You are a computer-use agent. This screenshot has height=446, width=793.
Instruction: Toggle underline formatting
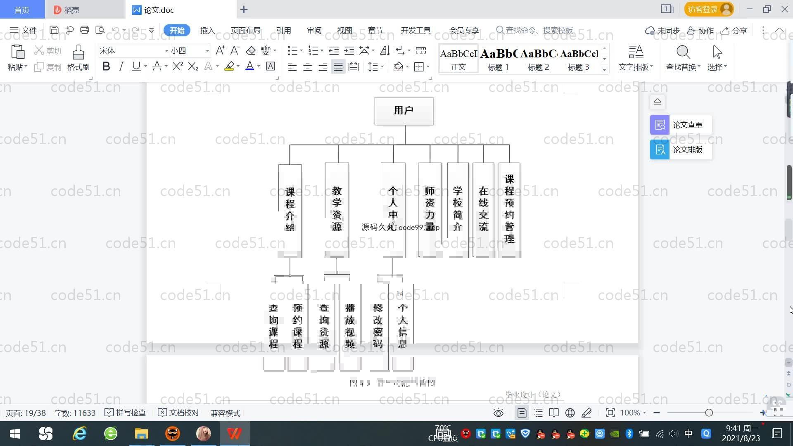click(x=136, y=66)
